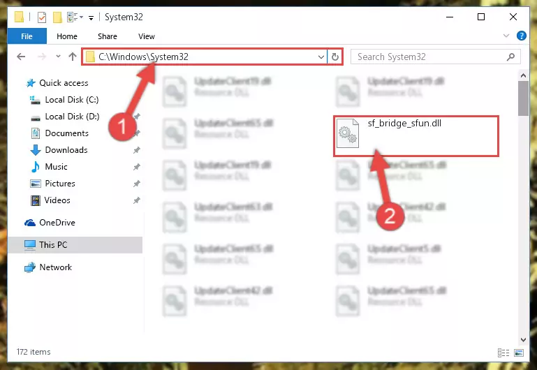
Task: Switch to the Home ribbon tab
Action: click(x=67, y=36)
